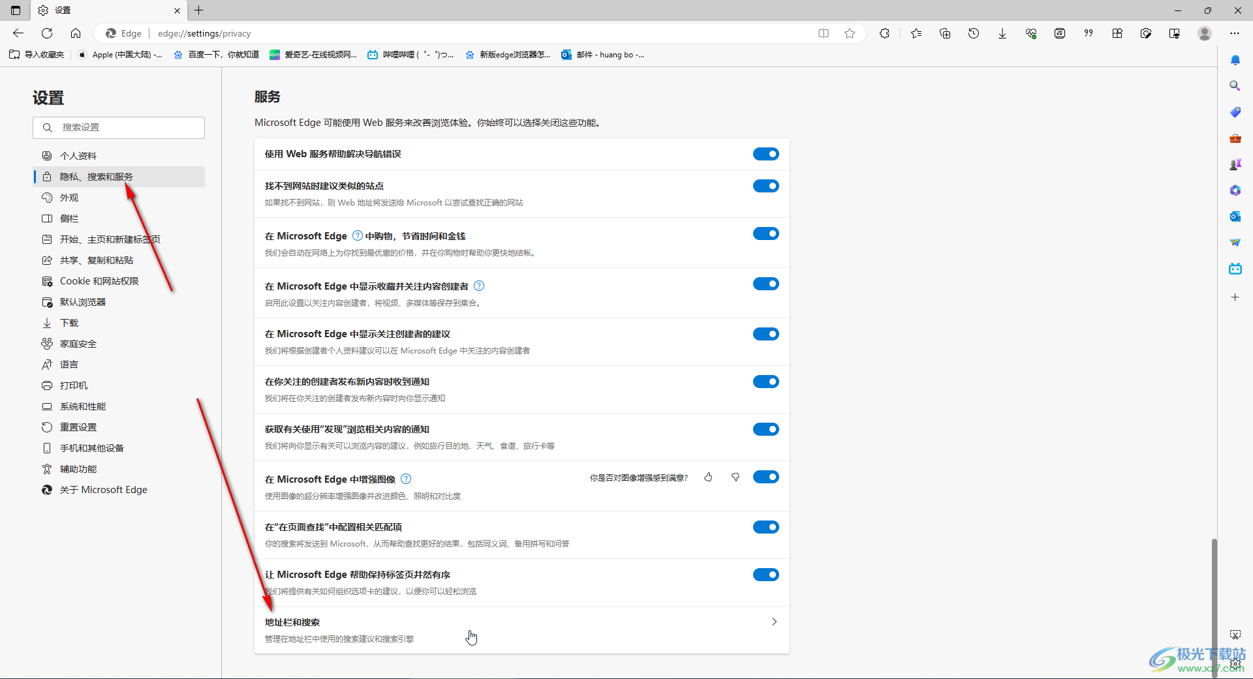The image size is (1253, 679).
Task: Toggle 使用 Web 服务帮助解决导航错误
Action: [x=766, y=154]
